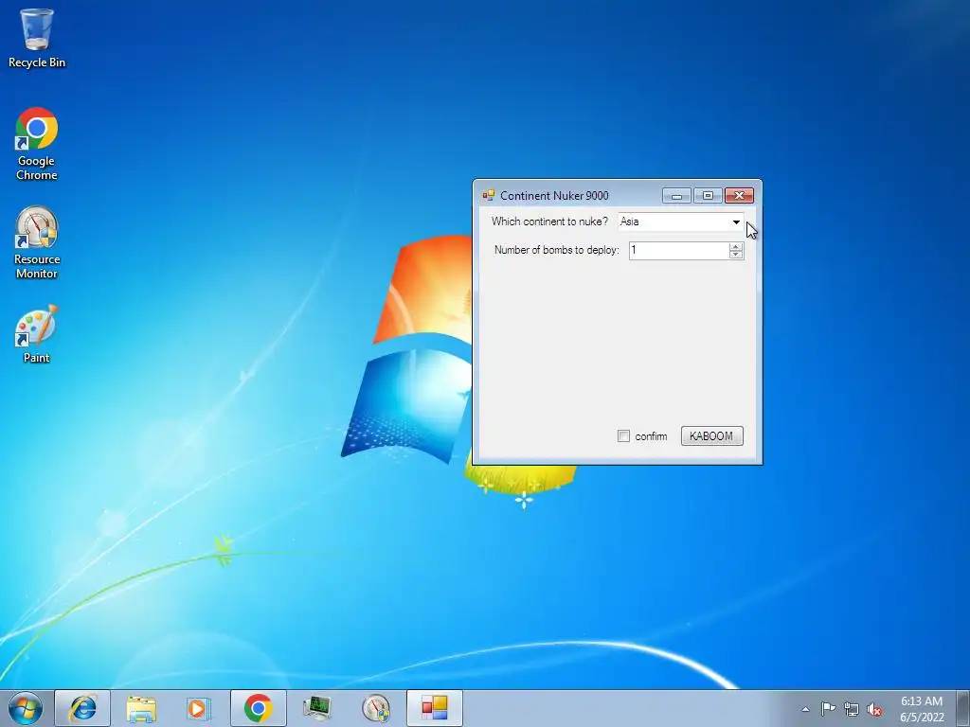
Task: Close the Continent Nuker 9000 window
Action: pyautogui.click(x=739, y=196)
